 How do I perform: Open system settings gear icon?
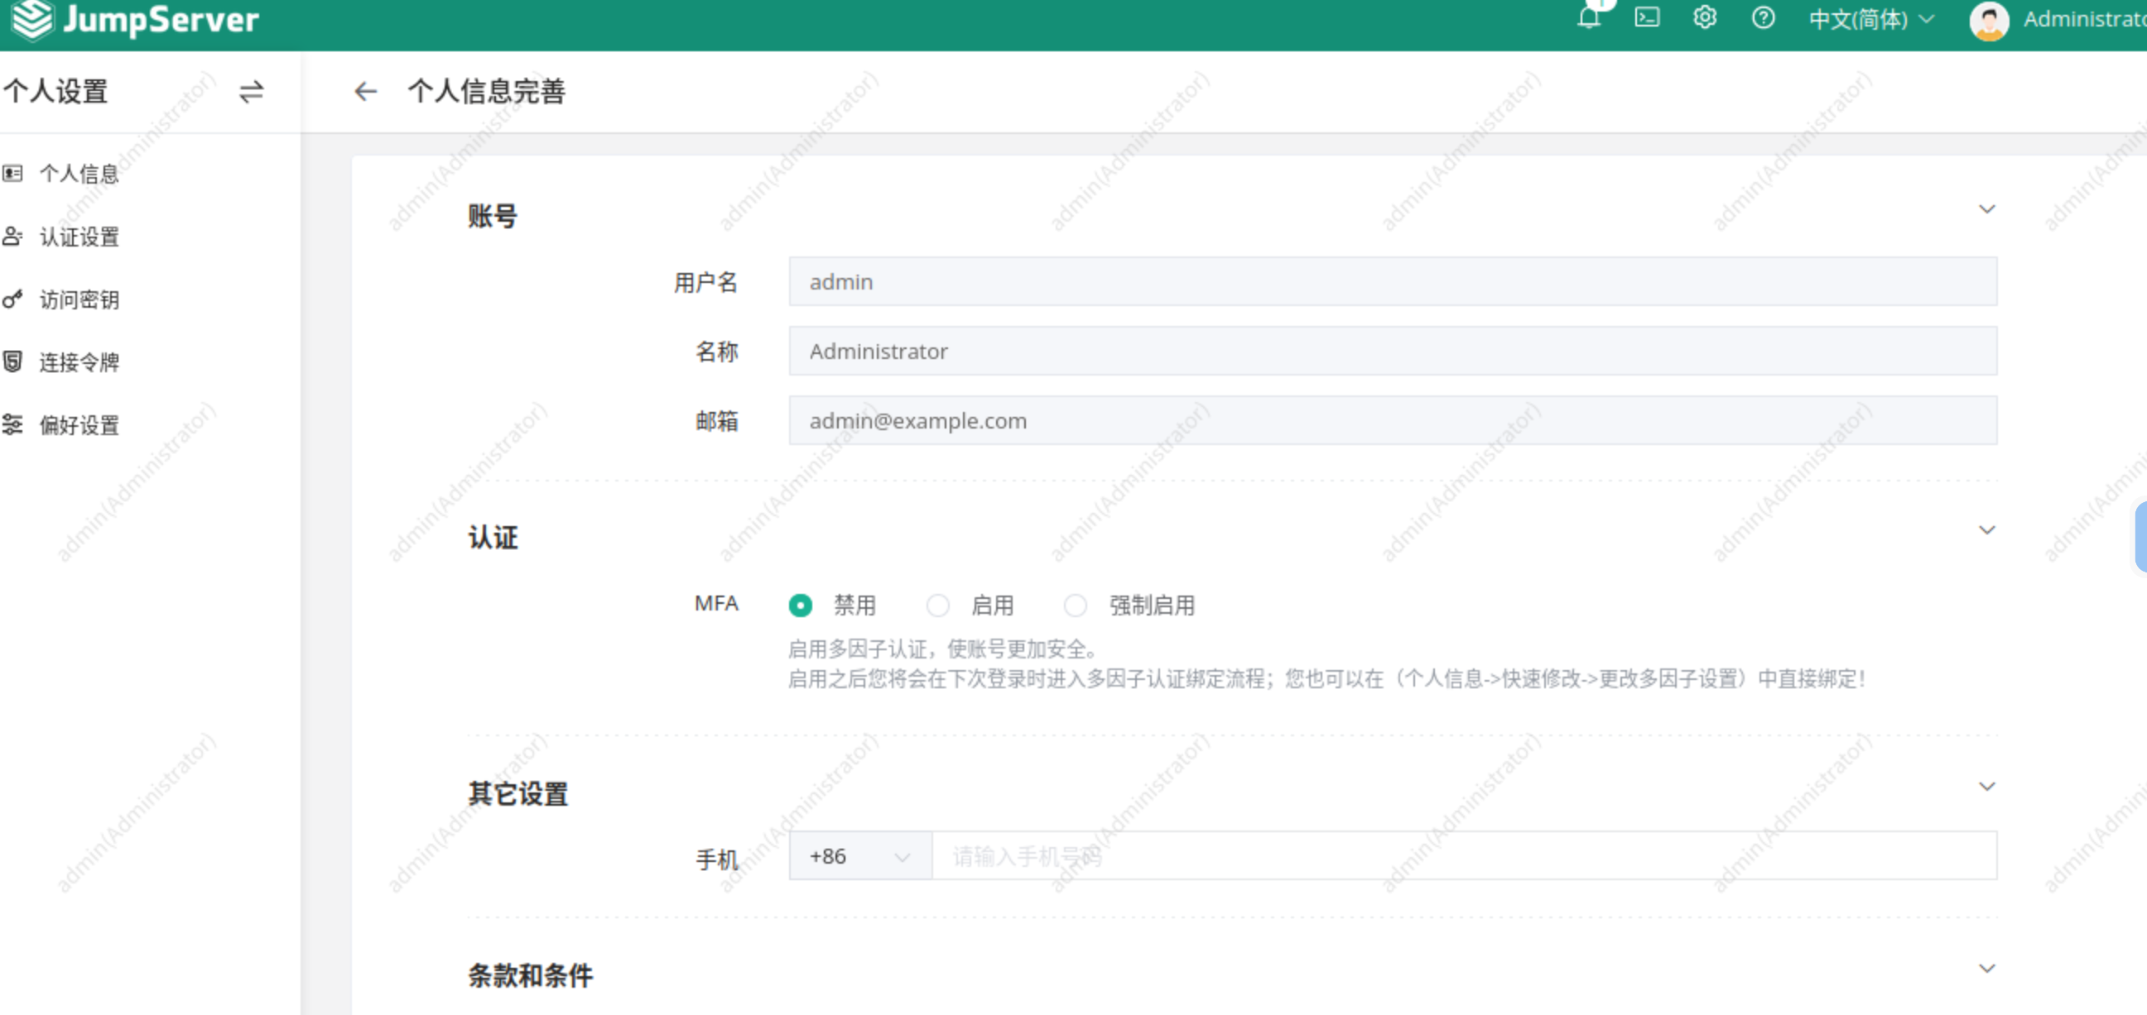click(x=1704, y=18)
